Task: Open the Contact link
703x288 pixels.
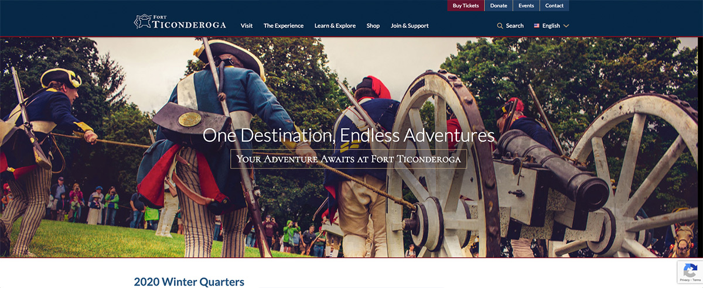Action: coord(554,6)
